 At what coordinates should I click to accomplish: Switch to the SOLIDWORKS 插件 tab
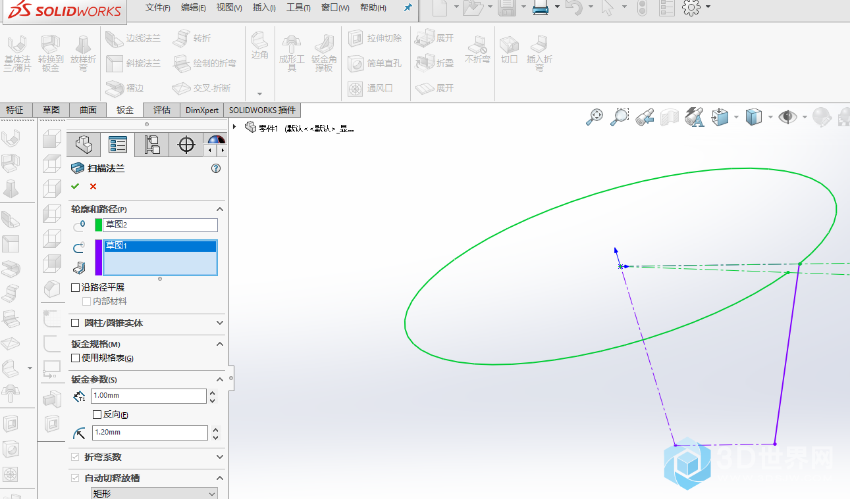[262, 110]
